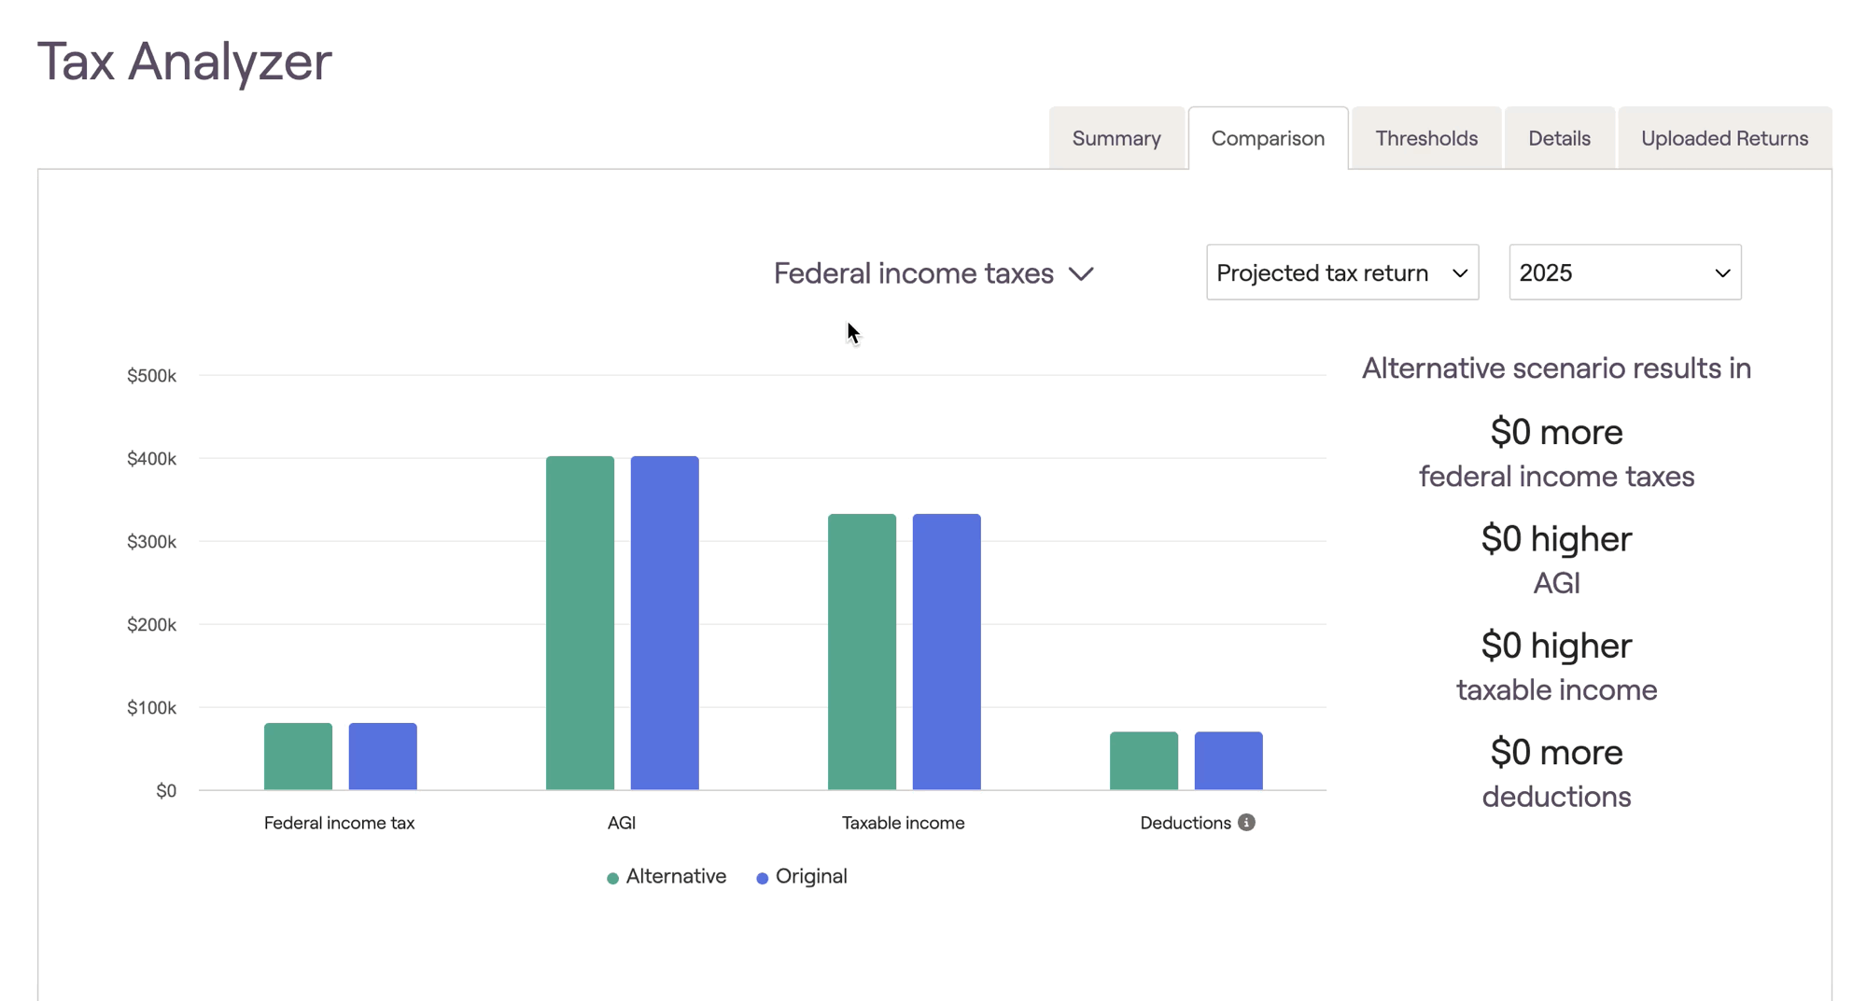
Task: Select the Comparison tab
Action: point(1267,138)
